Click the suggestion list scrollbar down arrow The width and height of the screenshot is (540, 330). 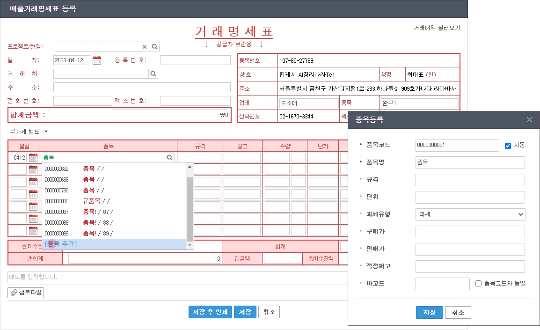pos(190,245)
